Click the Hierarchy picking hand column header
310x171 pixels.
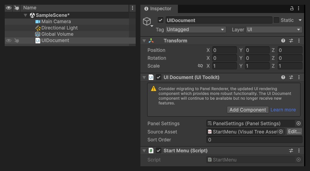(17, 8)
